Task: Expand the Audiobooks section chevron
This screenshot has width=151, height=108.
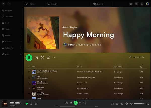Action: click(x=21, y=48)
